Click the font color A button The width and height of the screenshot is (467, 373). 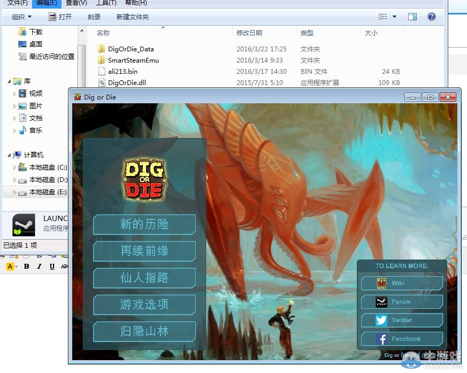10,267
